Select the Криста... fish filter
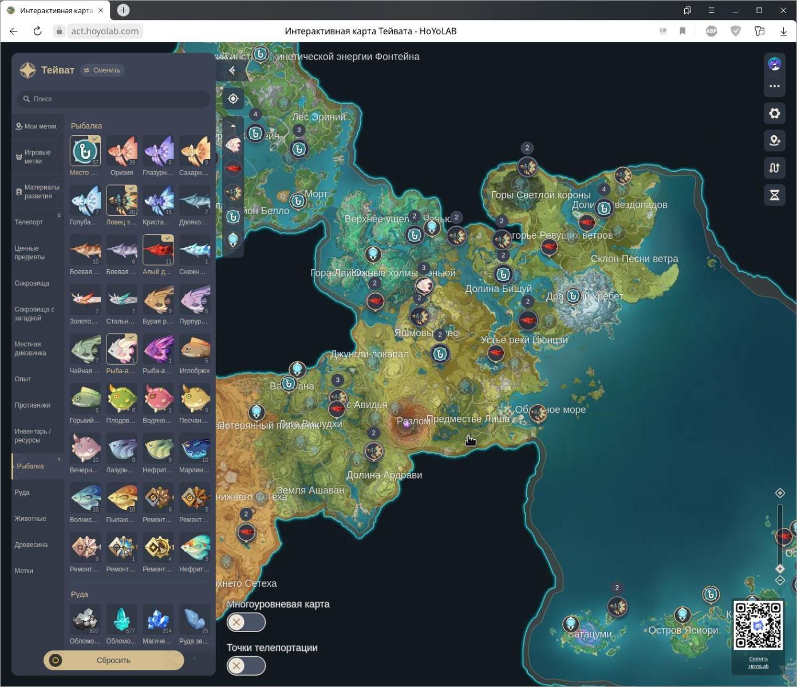The width and height of the screenshot is (797, 687). coord(158,200)
